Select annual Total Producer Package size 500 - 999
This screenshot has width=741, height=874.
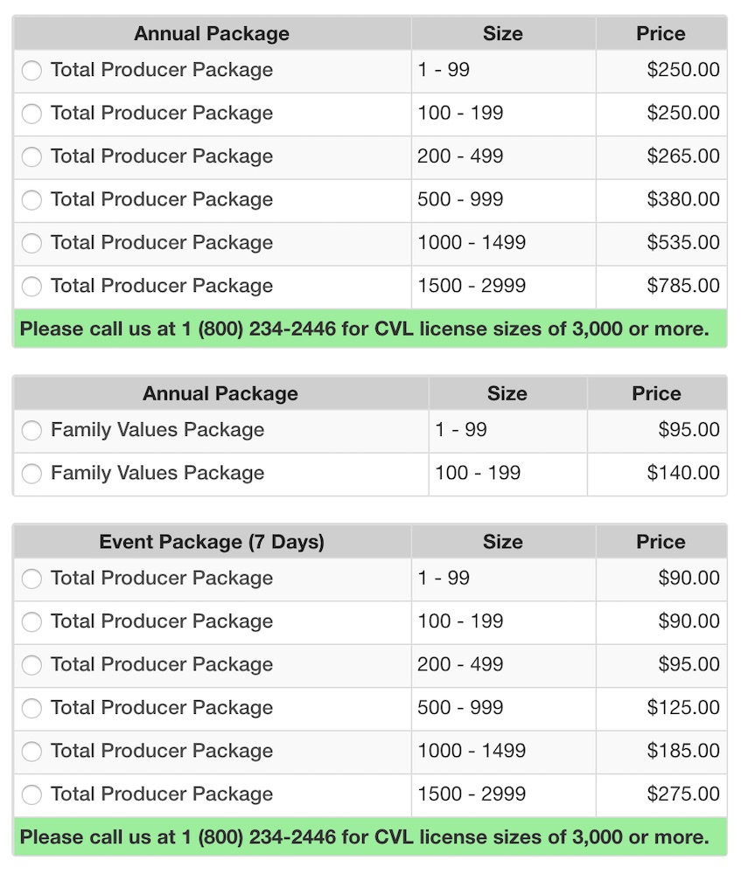tap(31, 200)
